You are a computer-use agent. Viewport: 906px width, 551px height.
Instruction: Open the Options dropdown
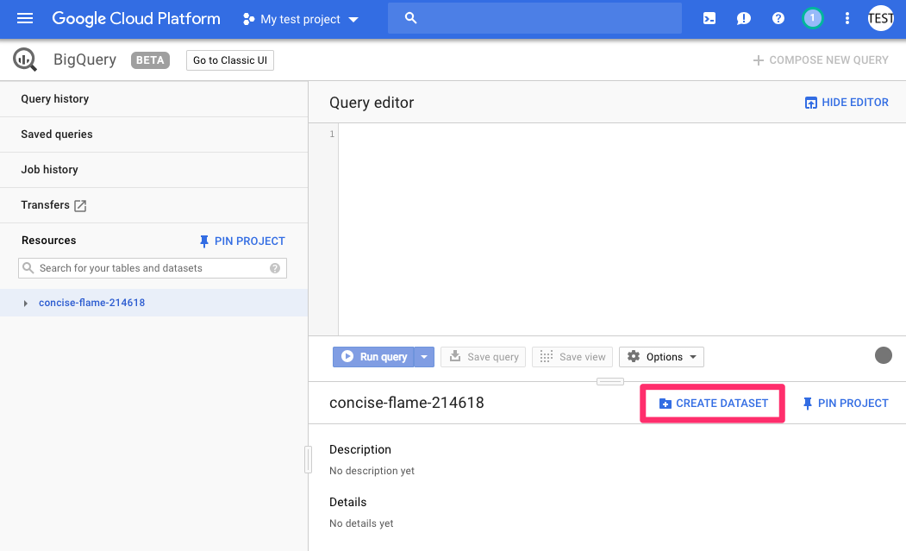point(661,357)
